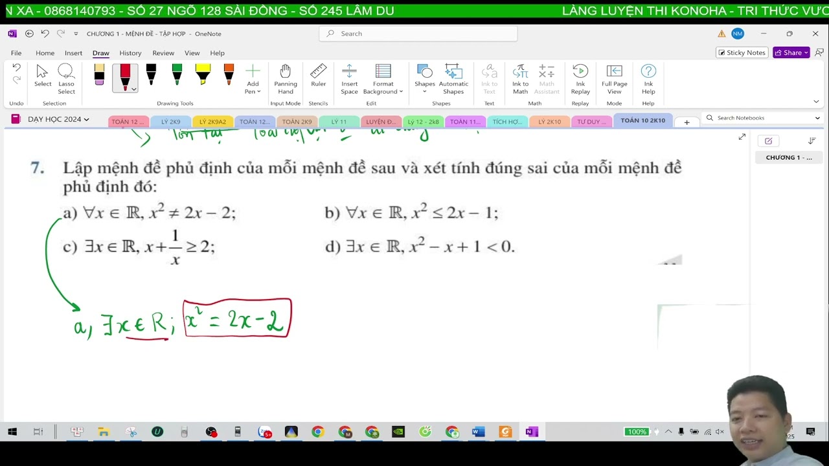Open the TOÁN 12 section tab
This screenshot has height=466, width=829.
(x=128, y=122)
